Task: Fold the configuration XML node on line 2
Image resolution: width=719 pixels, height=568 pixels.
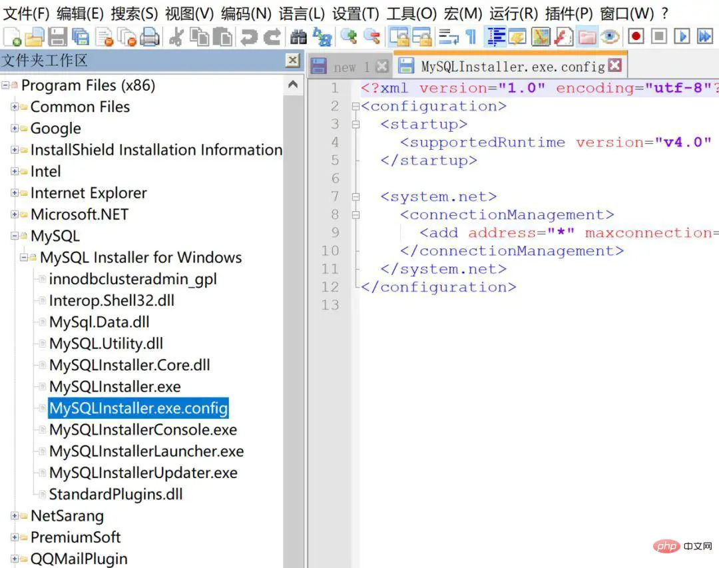Action: coord(356,106)
